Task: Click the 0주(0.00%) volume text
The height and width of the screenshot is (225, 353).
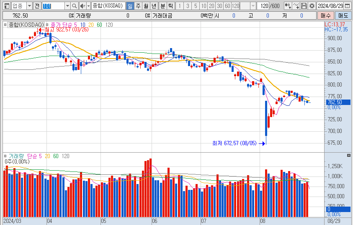Action: point(17,161)
